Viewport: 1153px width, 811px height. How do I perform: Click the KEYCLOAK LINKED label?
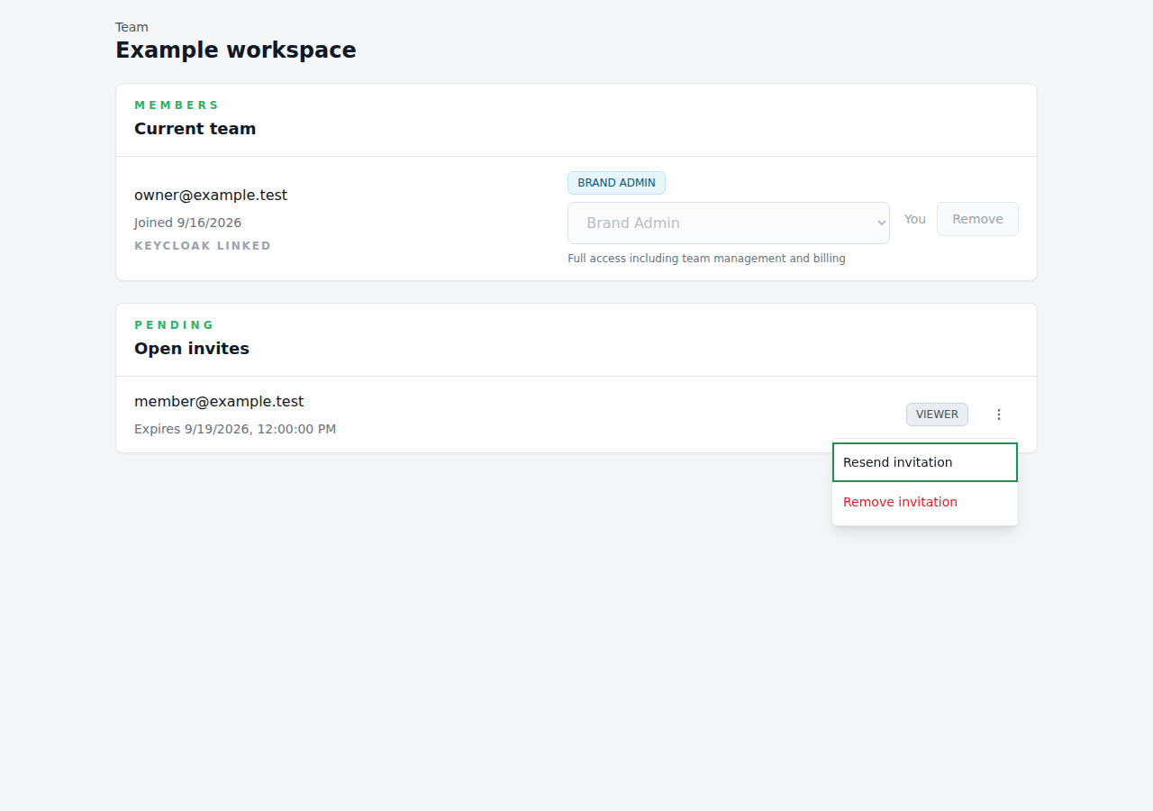coord(203,246)
